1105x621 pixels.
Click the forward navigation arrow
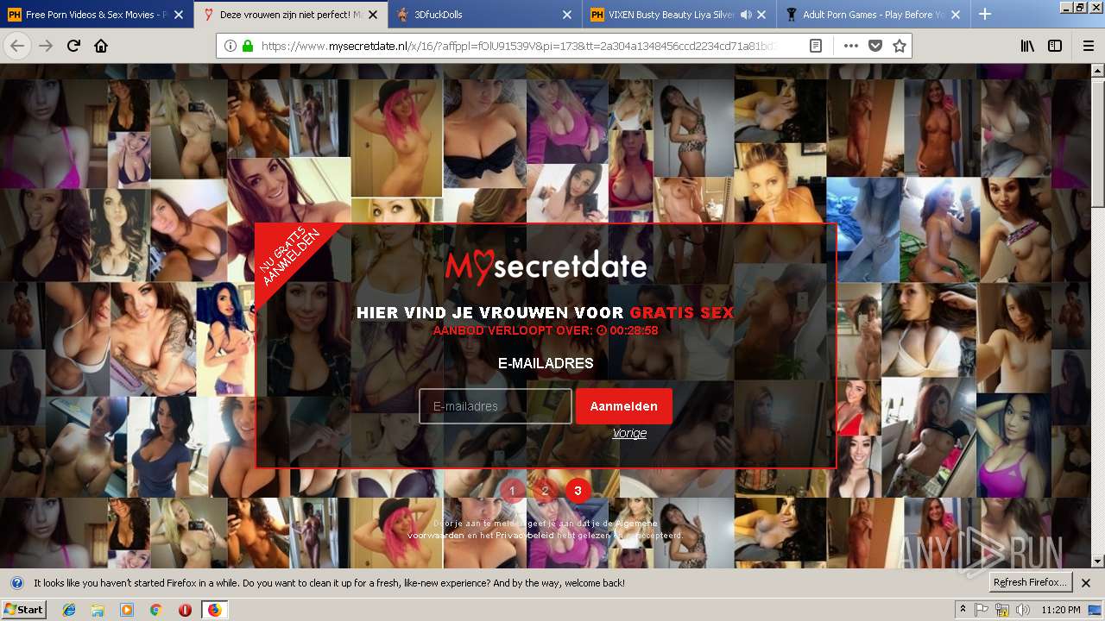point(46,46)
